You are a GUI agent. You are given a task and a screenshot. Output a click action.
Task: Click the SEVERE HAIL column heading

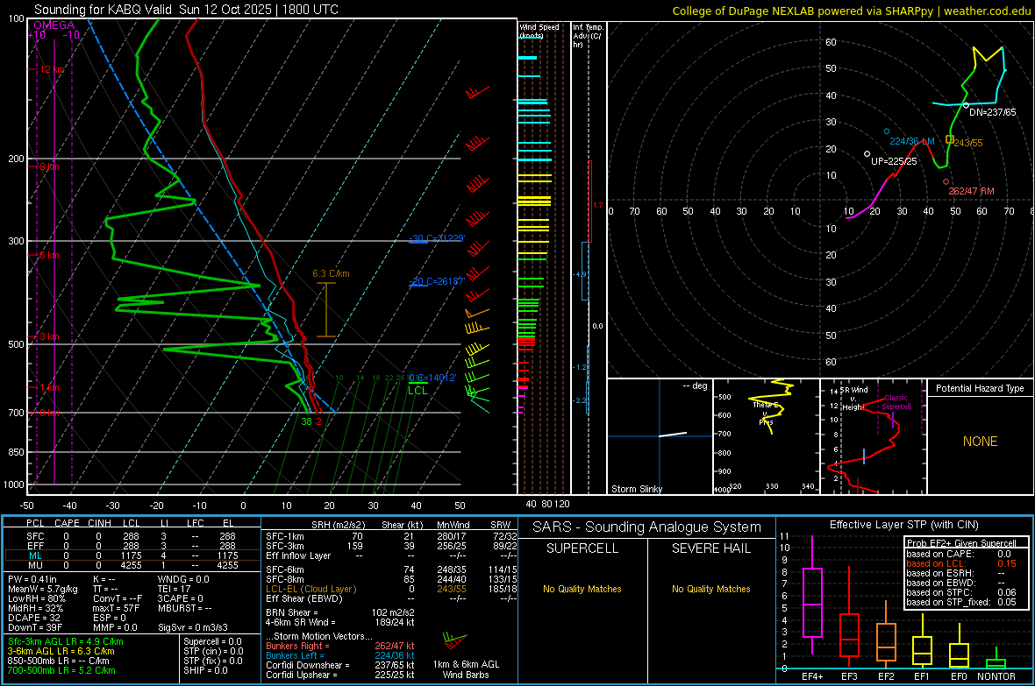(710, 548)
